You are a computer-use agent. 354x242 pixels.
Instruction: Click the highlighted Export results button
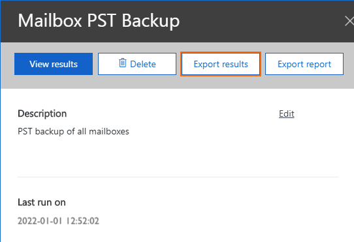221,64
